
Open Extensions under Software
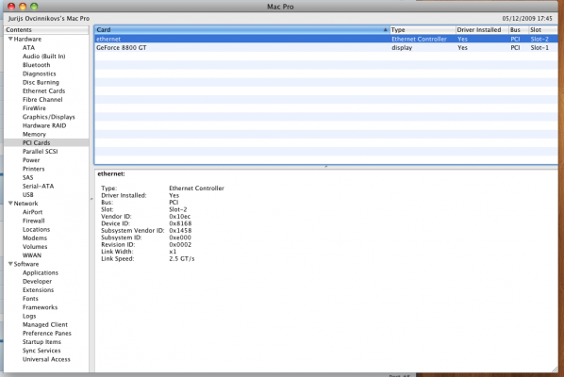point(38,290)
